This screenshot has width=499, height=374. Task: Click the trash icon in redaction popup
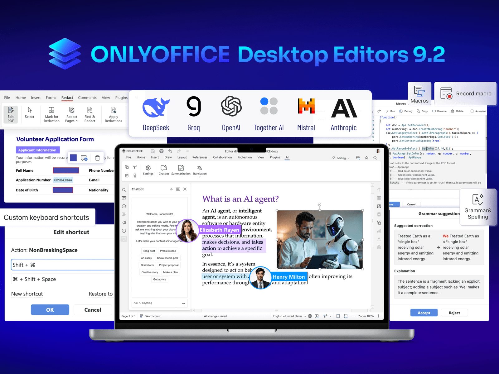coord(97,158)
